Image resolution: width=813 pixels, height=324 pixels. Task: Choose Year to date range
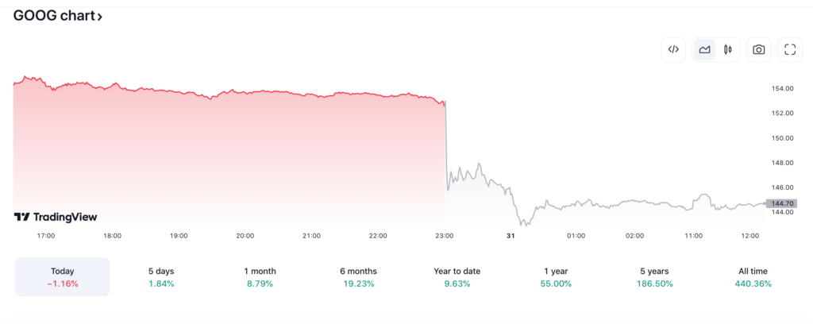pyautogui.click(x=457, y=277)
